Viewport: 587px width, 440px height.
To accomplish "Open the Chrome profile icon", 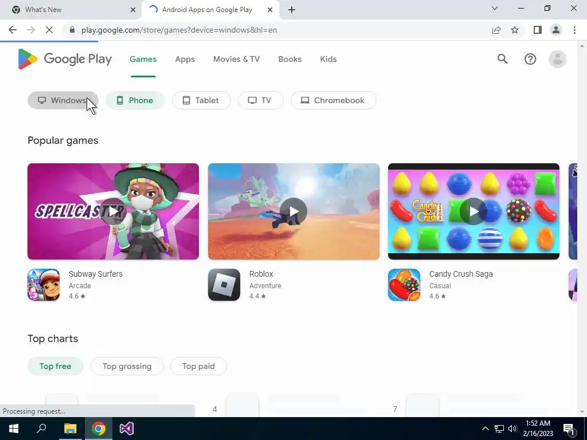I will point(556,30).
